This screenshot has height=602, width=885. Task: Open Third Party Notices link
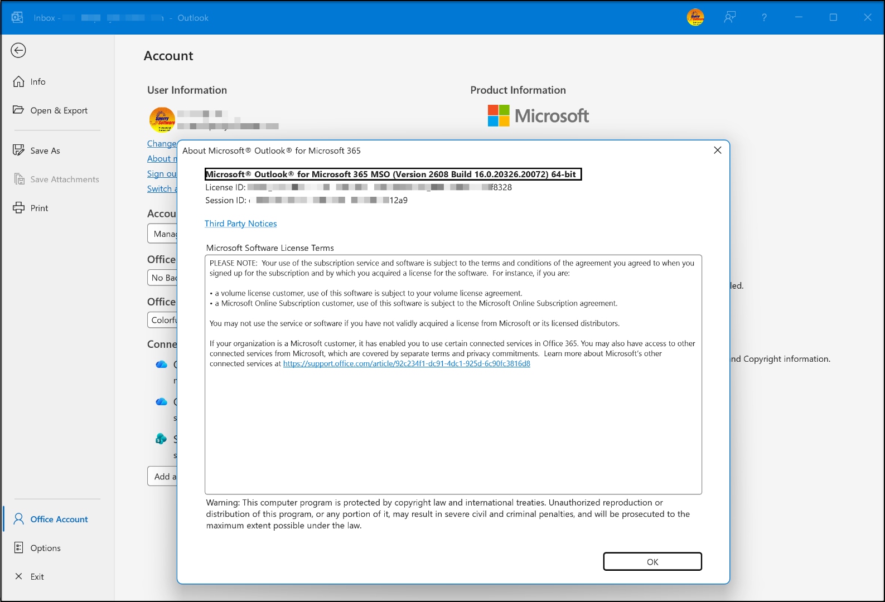coord(240,224)
